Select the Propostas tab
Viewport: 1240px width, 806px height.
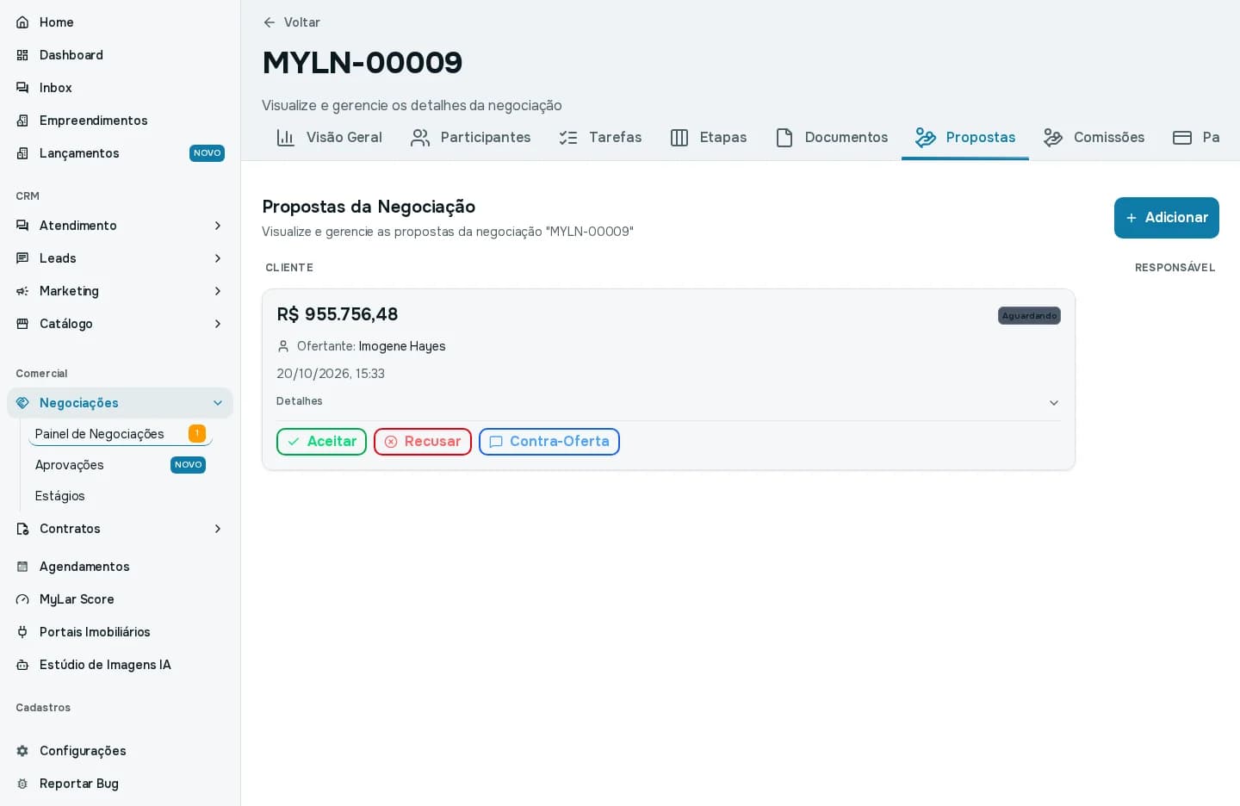965,138
